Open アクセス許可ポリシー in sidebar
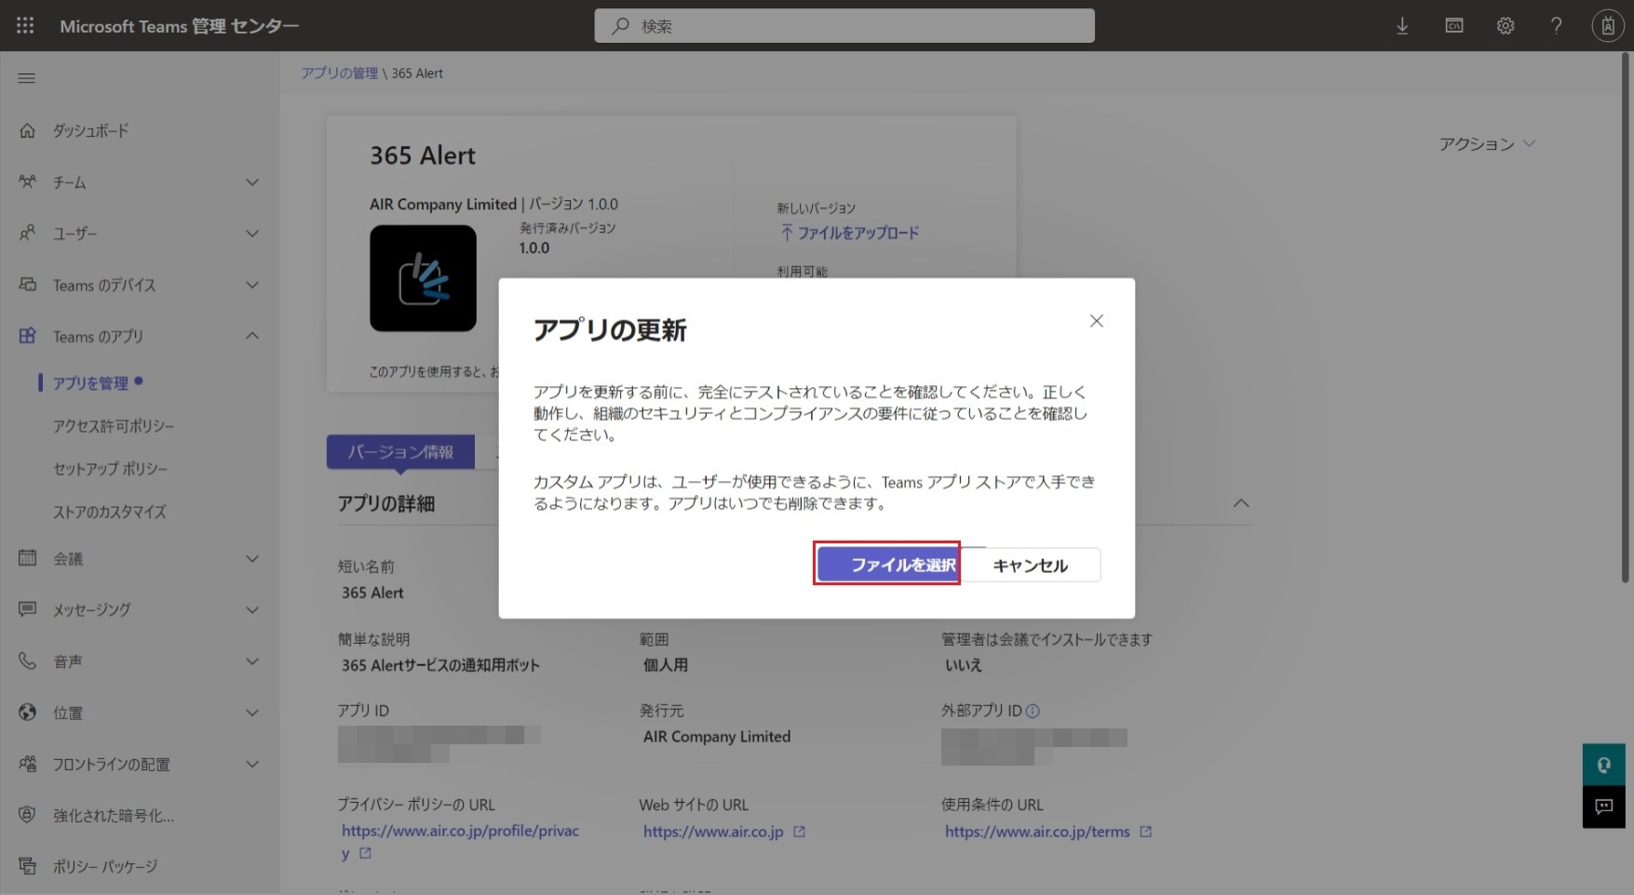The width and height of the screenshot is (1634, 895). [114, 426]
